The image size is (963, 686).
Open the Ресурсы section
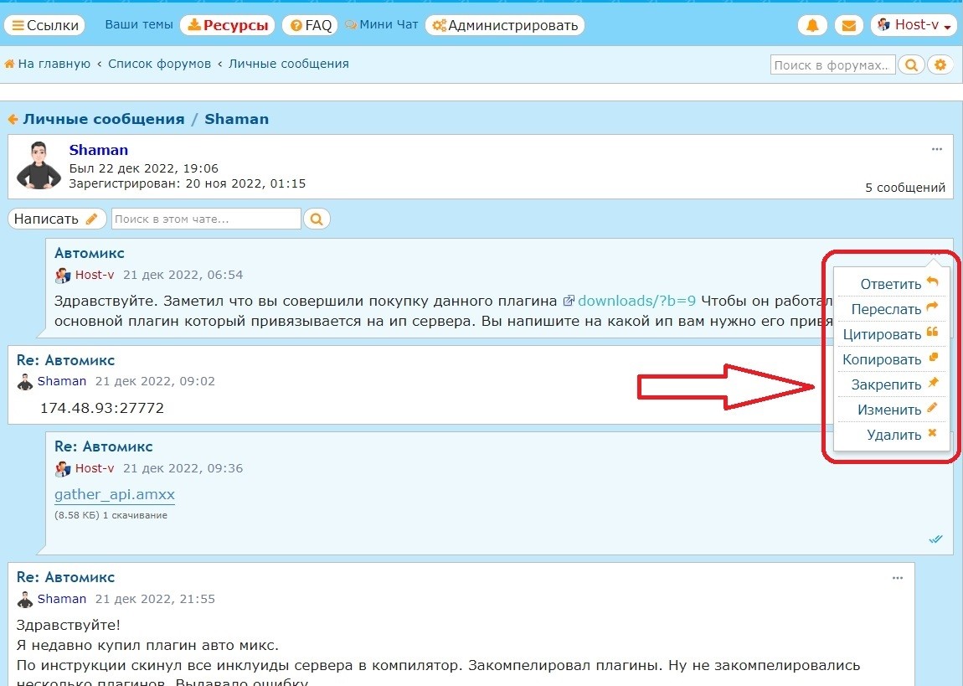[228, 25]
